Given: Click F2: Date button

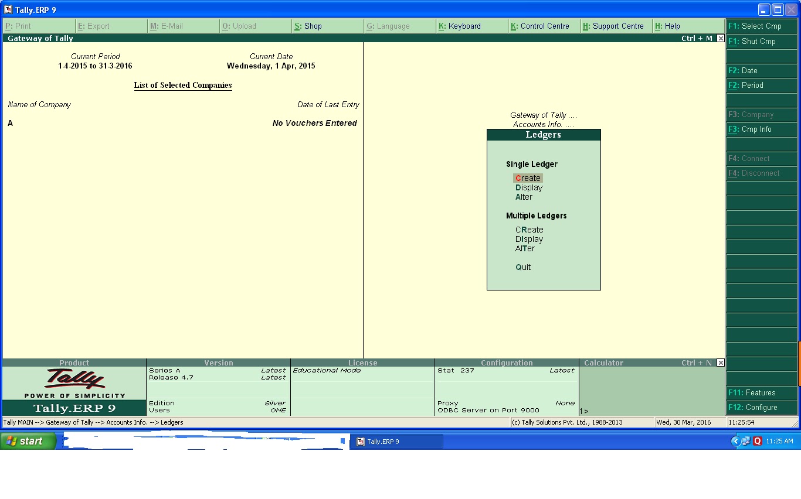Looking at the screenshot, I should (x=762, y=70).
